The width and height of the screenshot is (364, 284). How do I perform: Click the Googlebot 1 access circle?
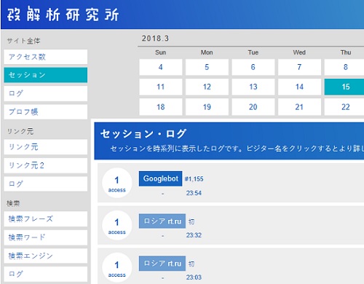[117, 183]
